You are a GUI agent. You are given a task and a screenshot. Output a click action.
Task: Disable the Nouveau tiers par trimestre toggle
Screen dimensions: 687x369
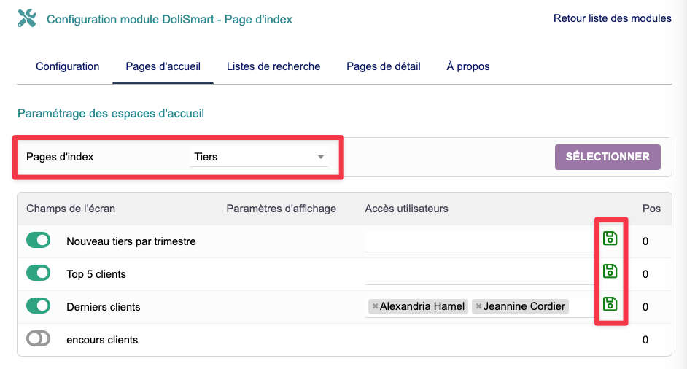pyautogui.click(x=39, y=241)
